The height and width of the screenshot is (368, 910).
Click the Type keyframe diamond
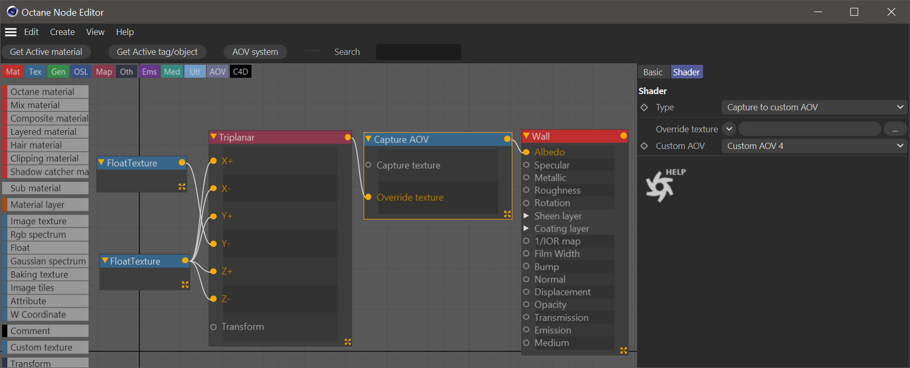644,107
